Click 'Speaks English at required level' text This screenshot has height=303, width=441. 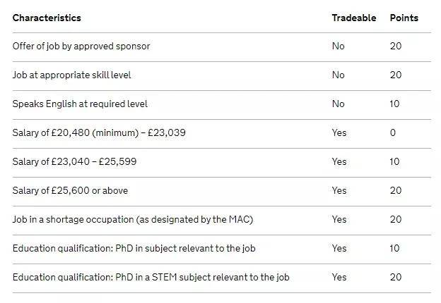(x=80, y=104)
